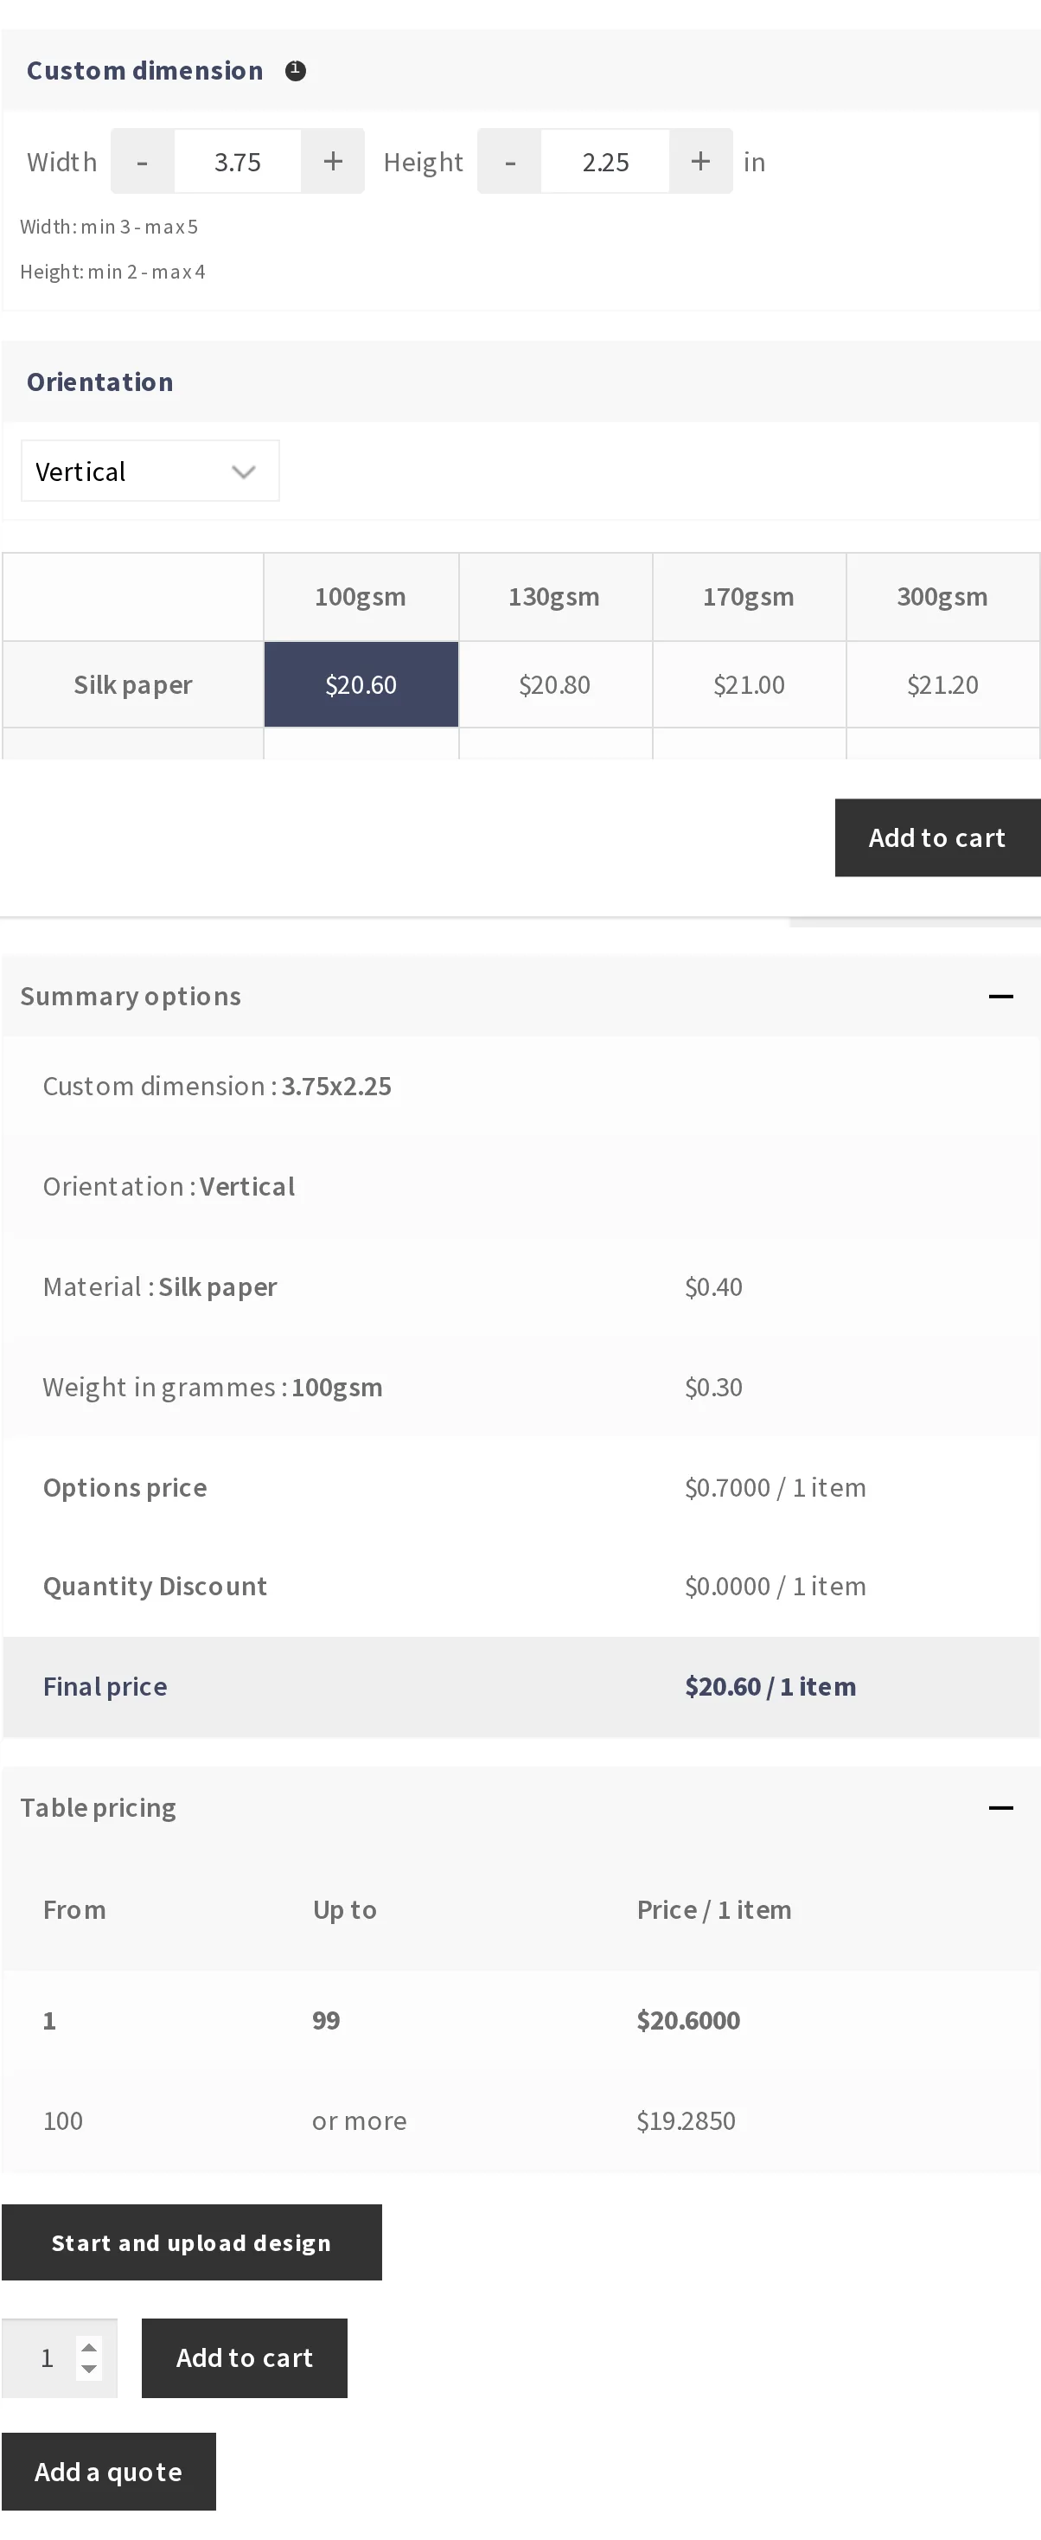This screenshot has height=2540, width=1041.
Task: Select the Silk paper 100gsm price $20.60
Action: tap(361, 685)
